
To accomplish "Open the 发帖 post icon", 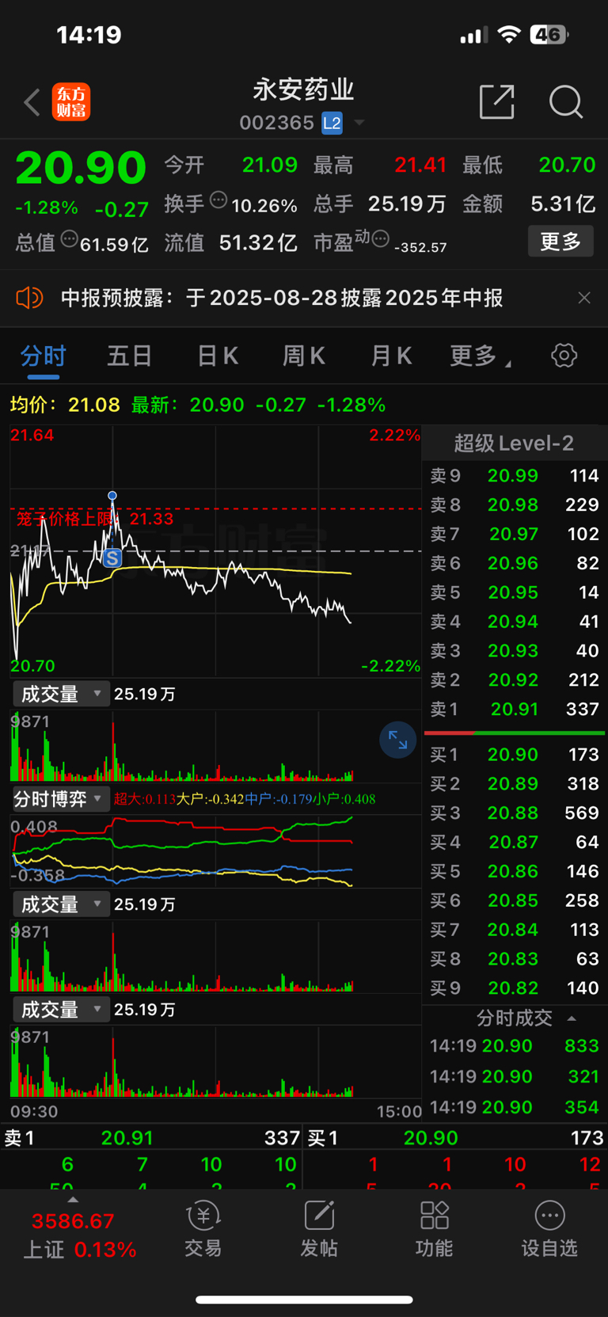I will (318, 1230).
